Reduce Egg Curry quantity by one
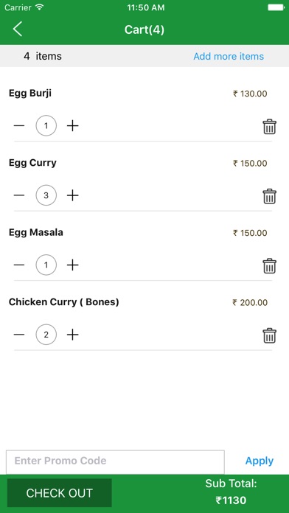 tap(19, 195)
